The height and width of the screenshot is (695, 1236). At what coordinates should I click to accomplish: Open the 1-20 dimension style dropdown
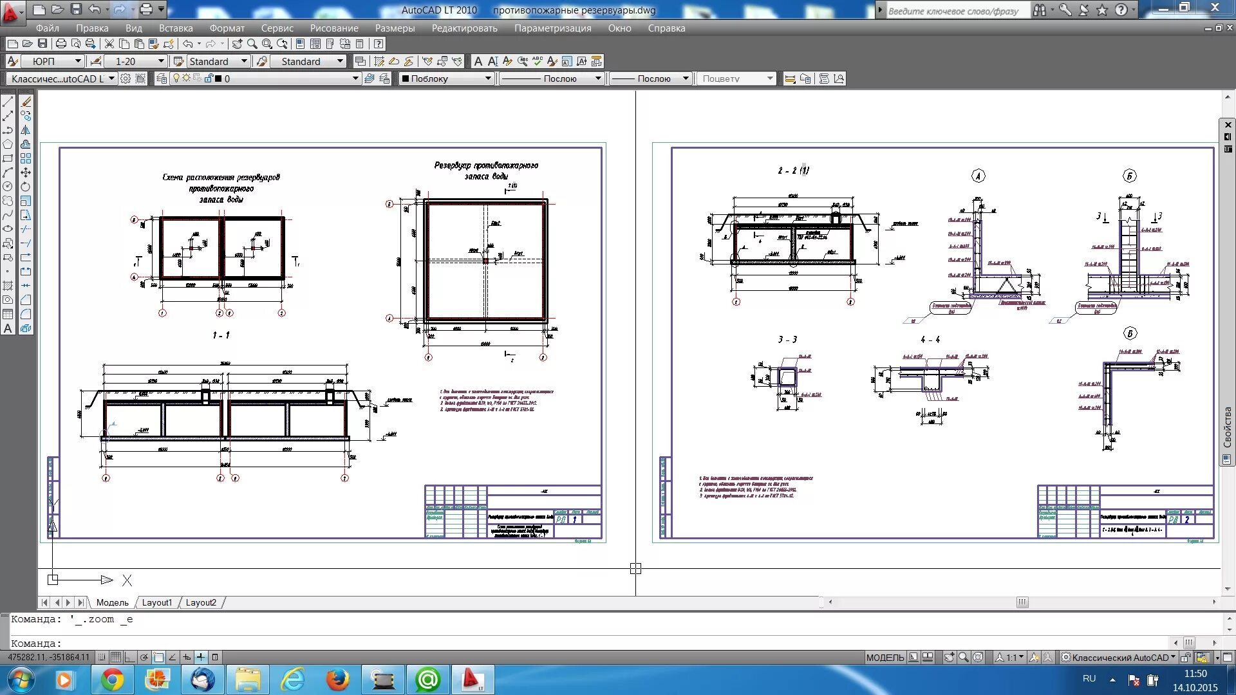point(160,61)
